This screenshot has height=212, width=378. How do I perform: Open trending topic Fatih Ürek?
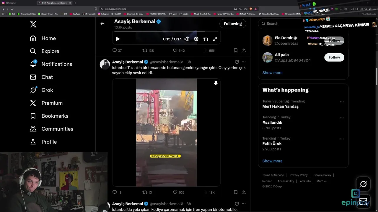[x=272, y=144]
